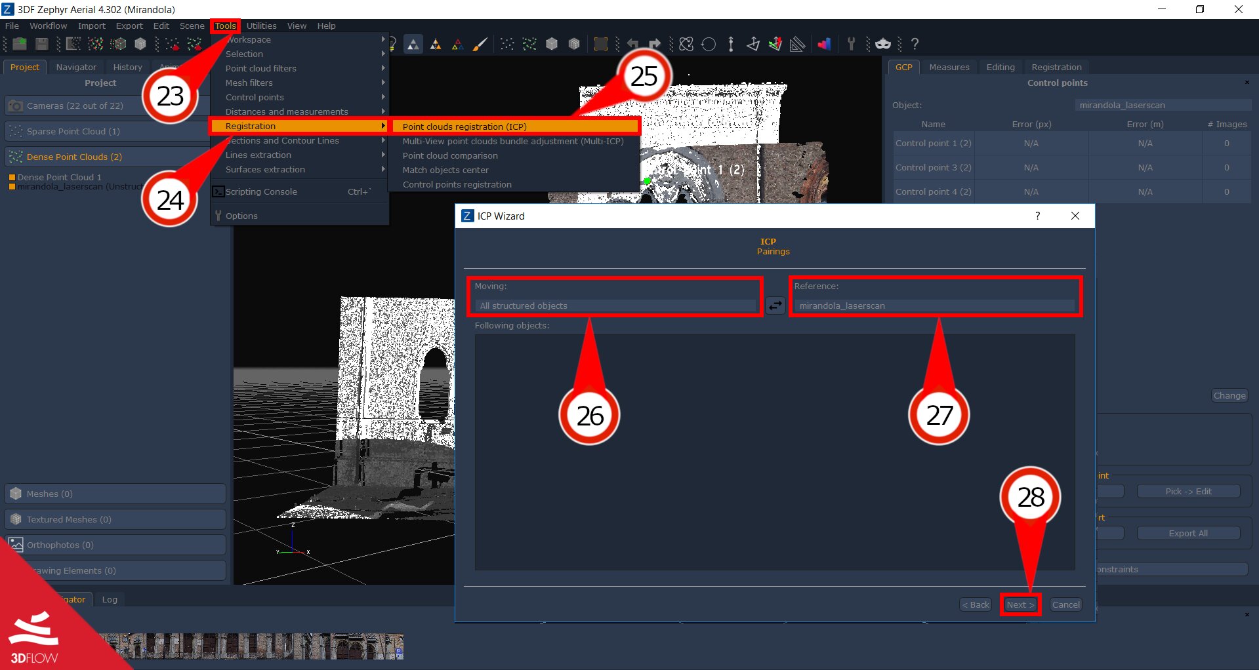Click the question mark help toolbar icon
1259x670 pixels.
pyautogui.click(x=915, y=44)
